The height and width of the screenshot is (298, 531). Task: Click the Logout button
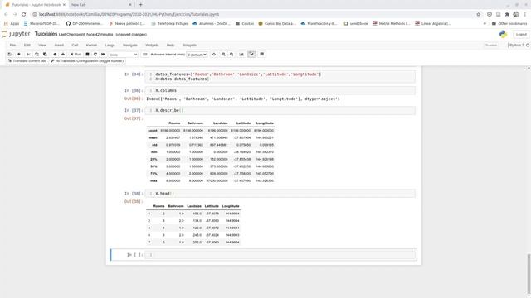pyautogui.click(x=521, y=35)
